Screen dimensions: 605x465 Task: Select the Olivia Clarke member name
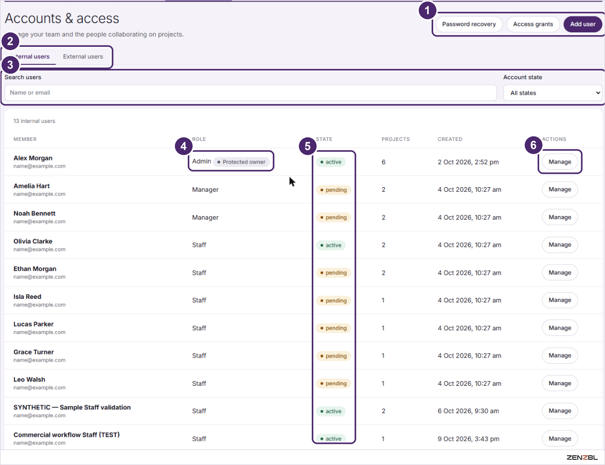point(33,241)
